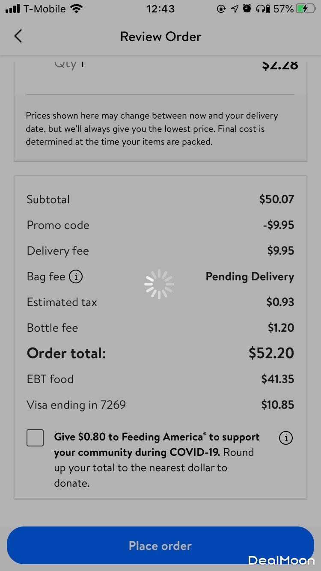
Task: Tap info icon beside Feeding America donation
Action: (x=285, y=438)
